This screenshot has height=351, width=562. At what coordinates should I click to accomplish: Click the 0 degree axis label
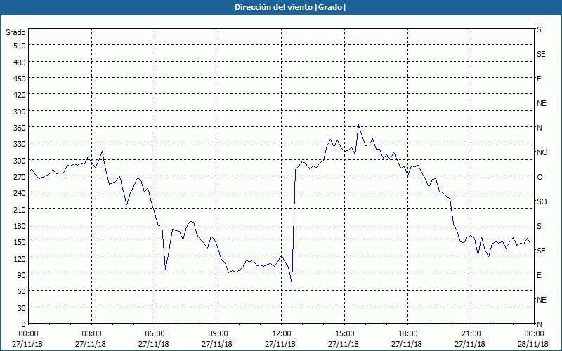click(x=24, y=324)
